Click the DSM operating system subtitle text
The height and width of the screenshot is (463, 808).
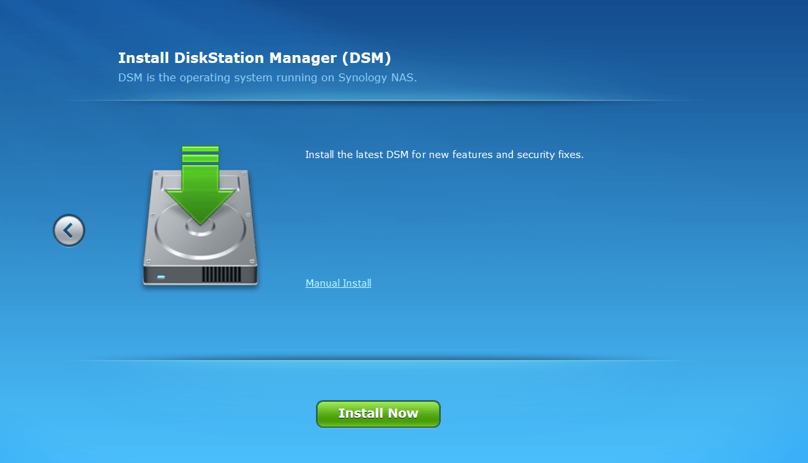coord(267,77)
